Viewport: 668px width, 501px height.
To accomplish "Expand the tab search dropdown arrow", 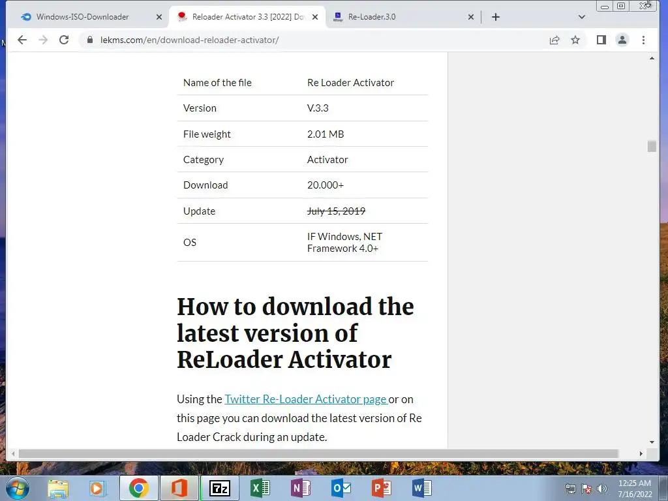I will pos(581,17).
